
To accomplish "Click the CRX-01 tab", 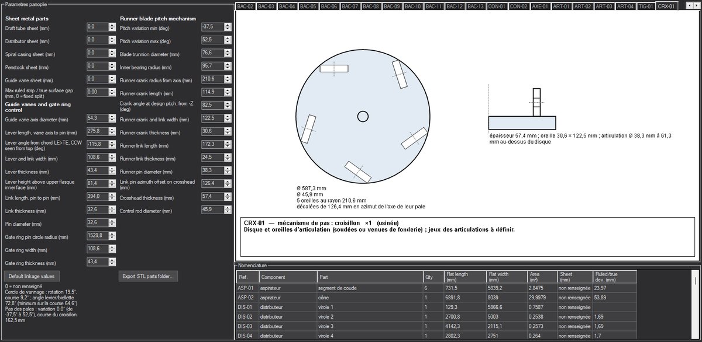I will [667, 6].
